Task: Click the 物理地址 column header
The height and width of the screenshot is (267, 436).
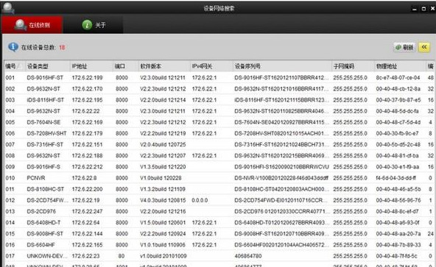Action: [x=400, y=66]
